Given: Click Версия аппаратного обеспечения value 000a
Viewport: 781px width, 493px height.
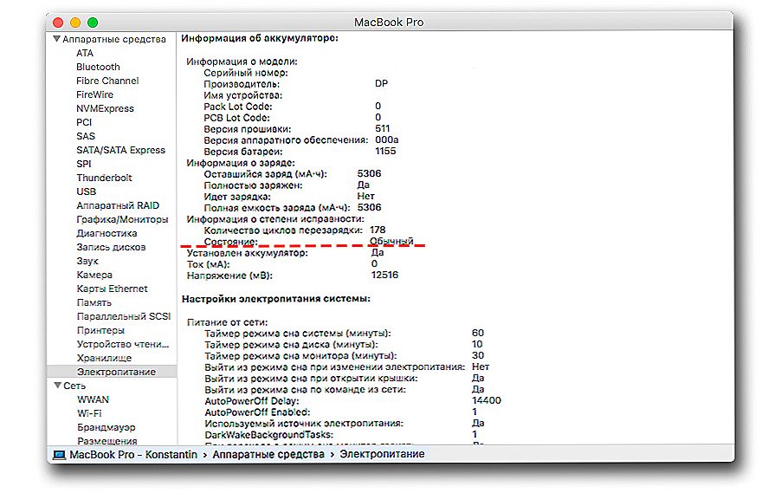Looking at the screenshot, I should [386, 140].
